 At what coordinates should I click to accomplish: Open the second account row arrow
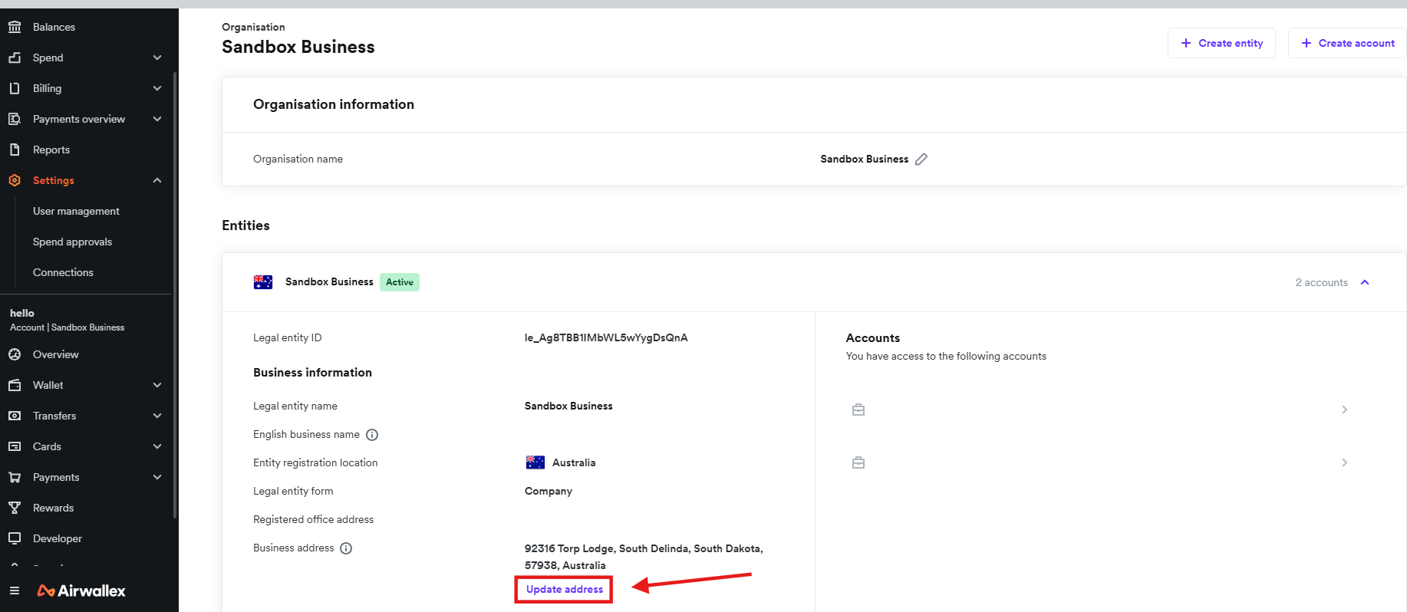pos(1344,462)
